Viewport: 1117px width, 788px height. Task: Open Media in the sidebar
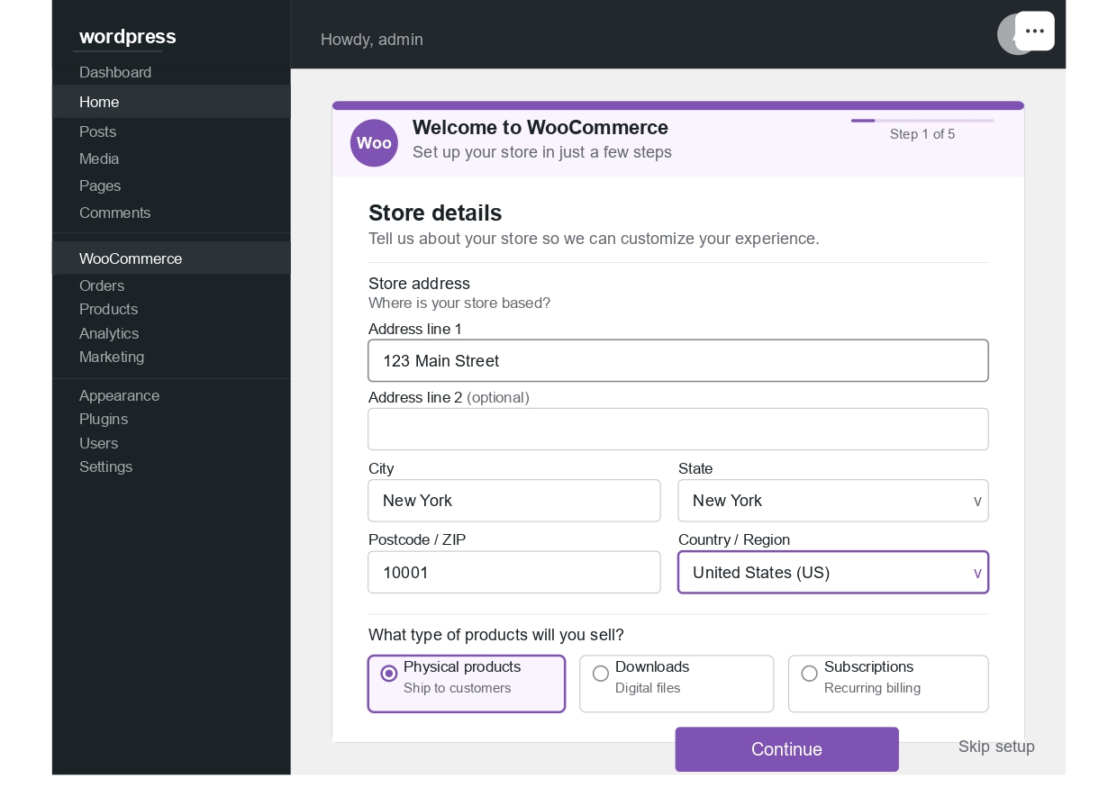[99, 159]
